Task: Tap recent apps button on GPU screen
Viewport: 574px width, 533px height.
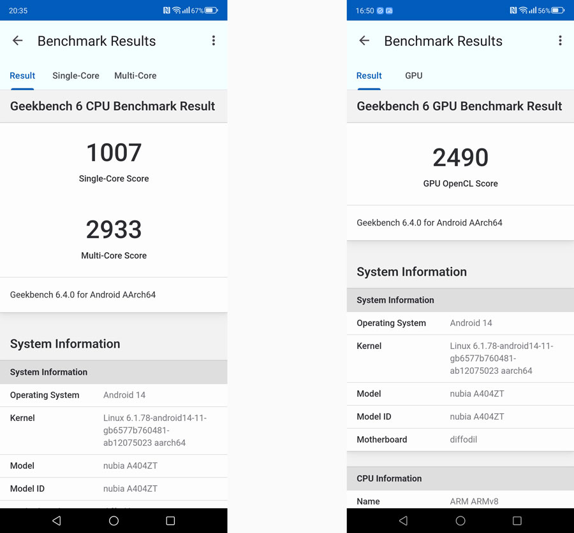Action: (517, 520)
